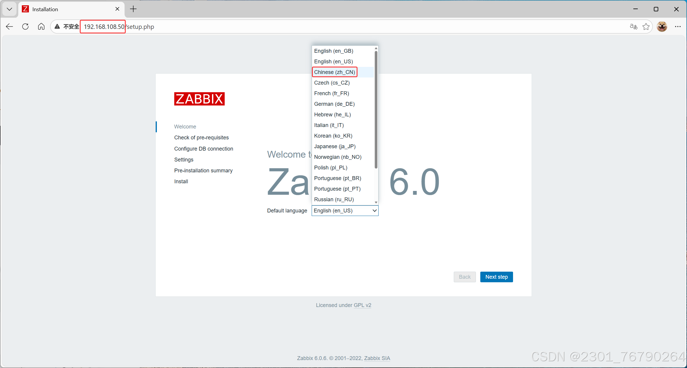The image size is (687, 368).
Task: Click the disabled Back button
Action: coord(465,277)
